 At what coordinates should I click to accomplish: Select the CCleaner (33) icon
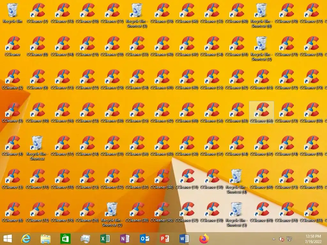tap(137, 46)
